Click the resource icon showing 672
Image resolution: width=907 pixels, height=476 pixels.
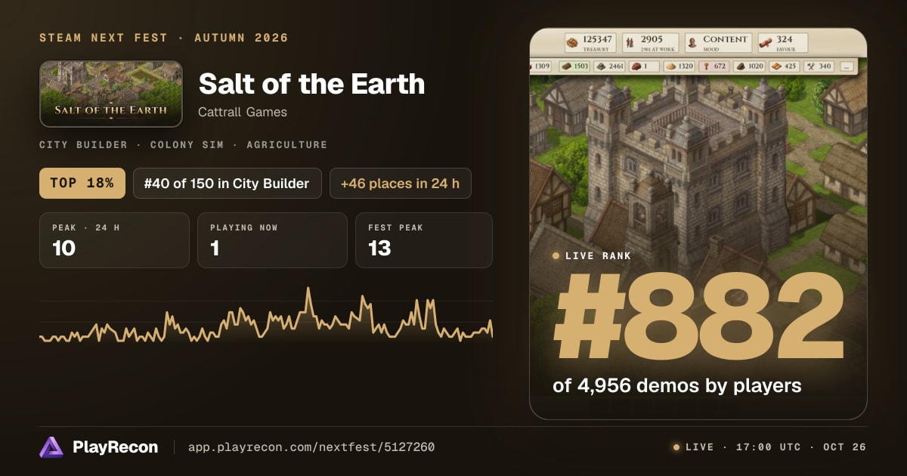(706, 66)
